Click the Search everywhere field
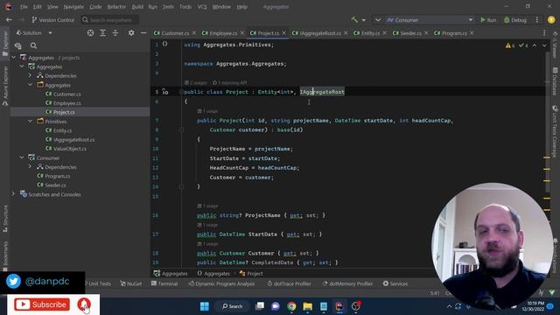This screenshot has width=560, height=315. coord(109,20)
